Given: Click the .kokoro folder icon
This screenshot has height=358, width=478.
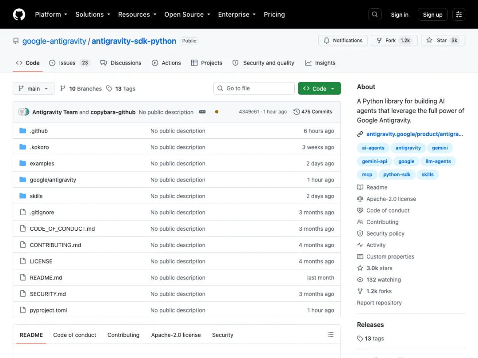Looking at the screenshot, I should [23, 147].
